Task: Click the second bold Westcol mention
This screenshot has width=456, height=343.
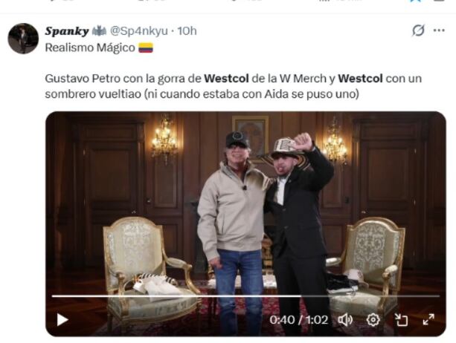Action: (x=360, y=79)
